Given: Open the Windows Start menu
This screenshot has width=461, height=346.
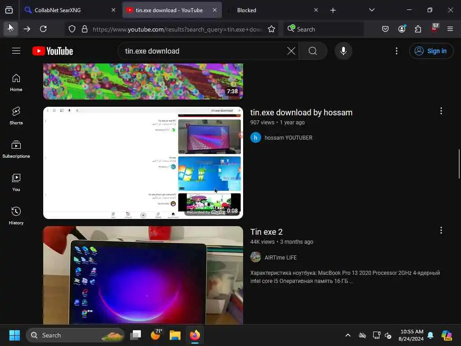Looking at the screenshot, I should (14, 335).
